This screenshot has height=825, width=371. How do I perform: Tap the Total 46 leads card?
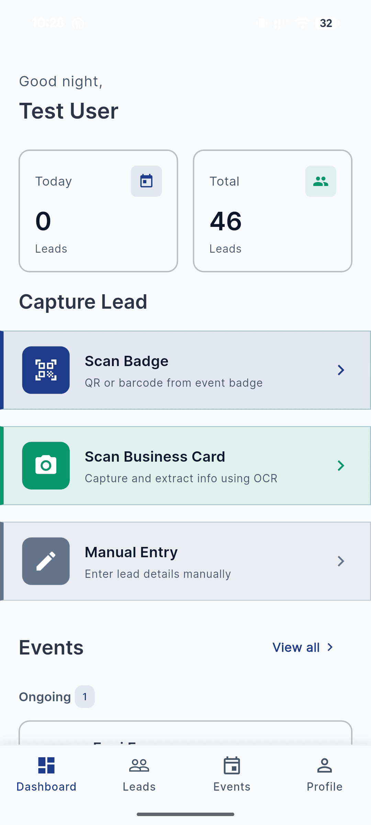click(272, 211)
